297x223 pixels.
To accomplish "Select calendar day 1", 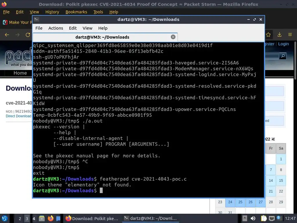I will pyautogui.click(x=281, y=159).
